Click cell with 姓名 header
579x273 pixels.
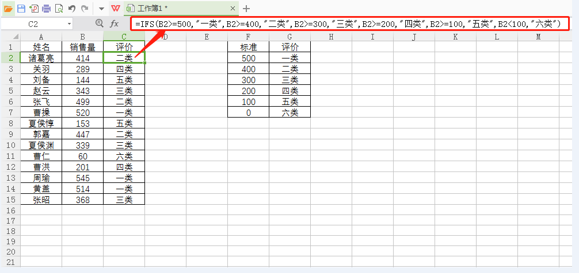tap(41, 46)
